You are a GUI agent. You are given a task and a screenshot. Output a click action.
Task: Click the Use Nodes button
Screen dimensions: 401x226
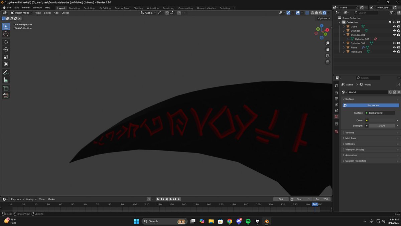pyautogui.click(x=371, y=105)
